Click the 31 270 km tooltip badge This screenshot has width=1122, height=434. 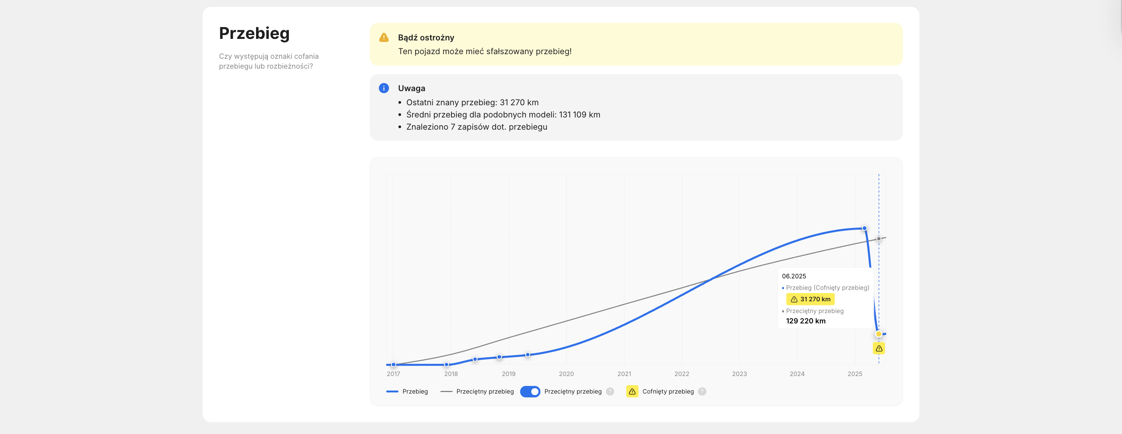810,299
